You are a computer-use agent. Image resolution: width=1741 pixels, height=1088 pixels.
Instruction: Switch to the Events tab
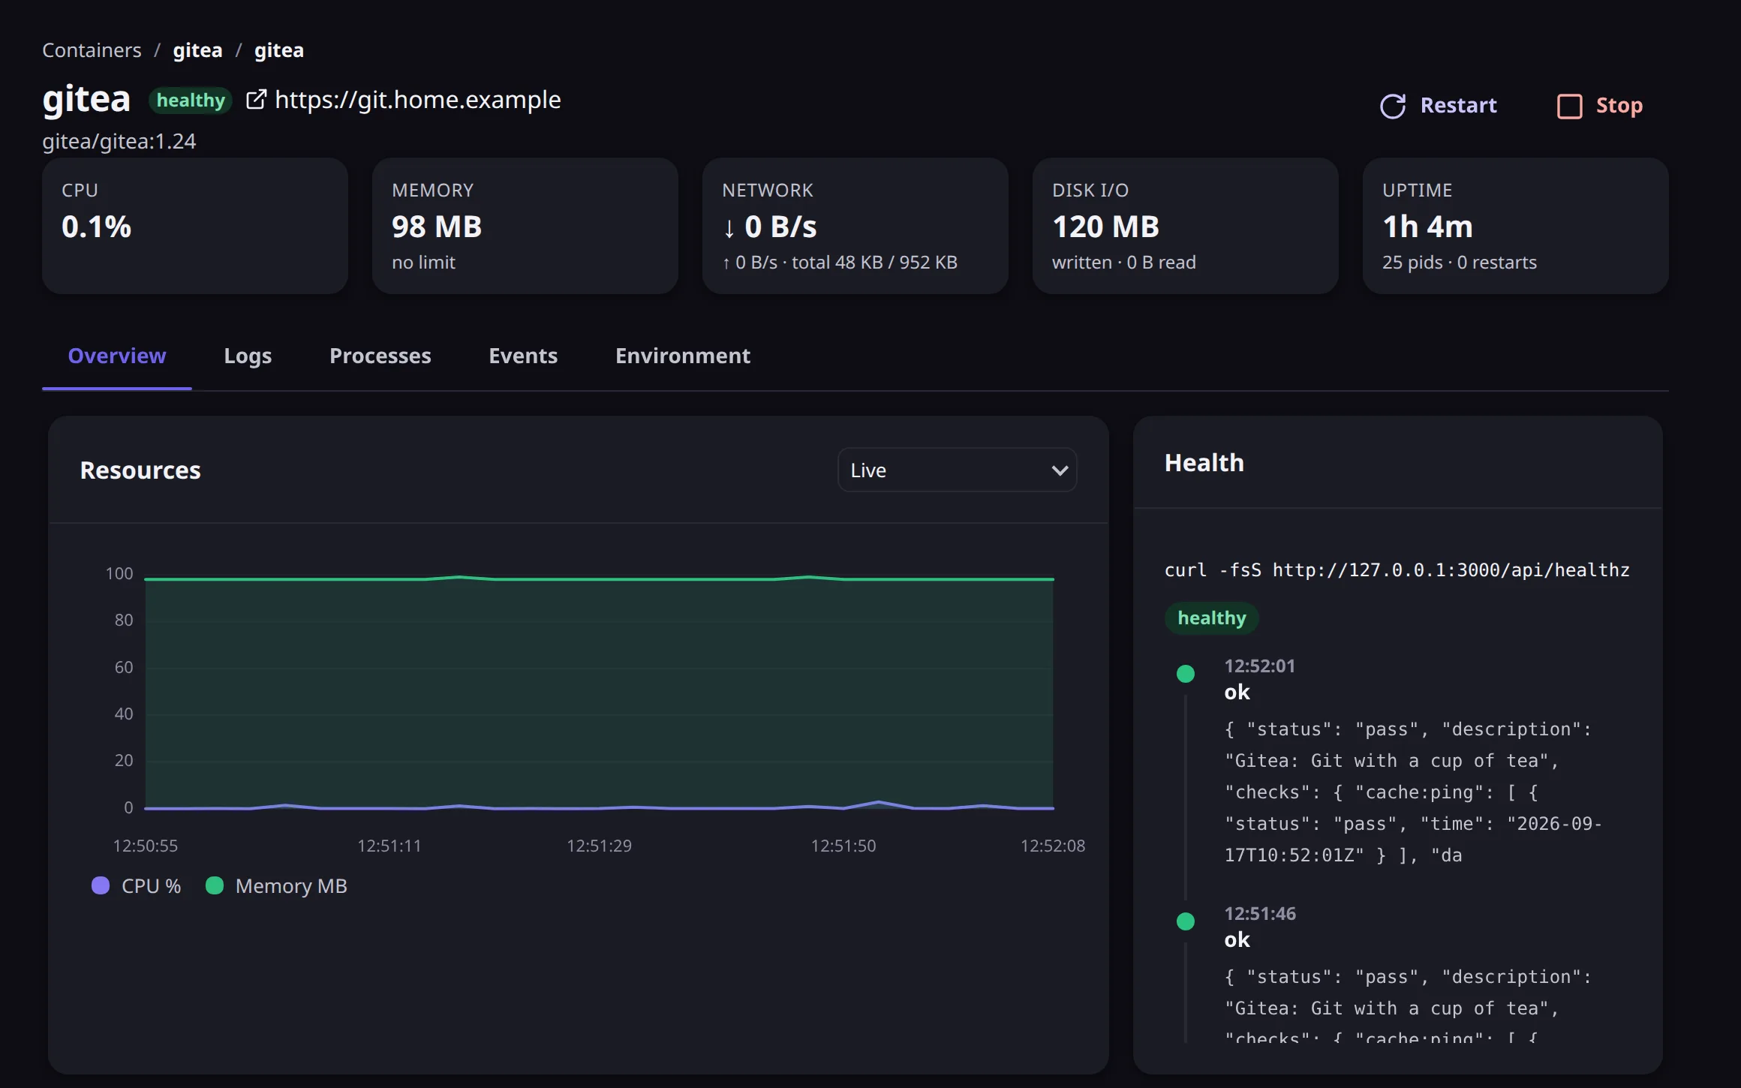pyautogui.click(x=523, y=356)
